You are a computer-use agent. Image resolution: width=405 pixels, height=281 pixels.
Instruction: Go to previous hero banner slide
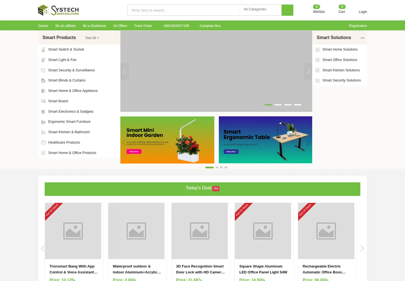(125, 71)
